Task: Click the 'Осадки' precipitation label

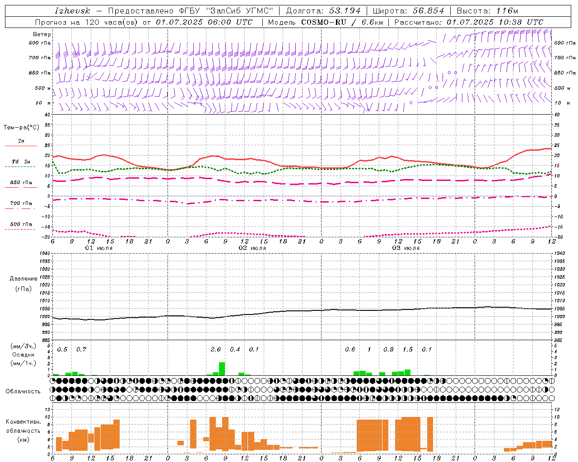Action: click(23, 355)
